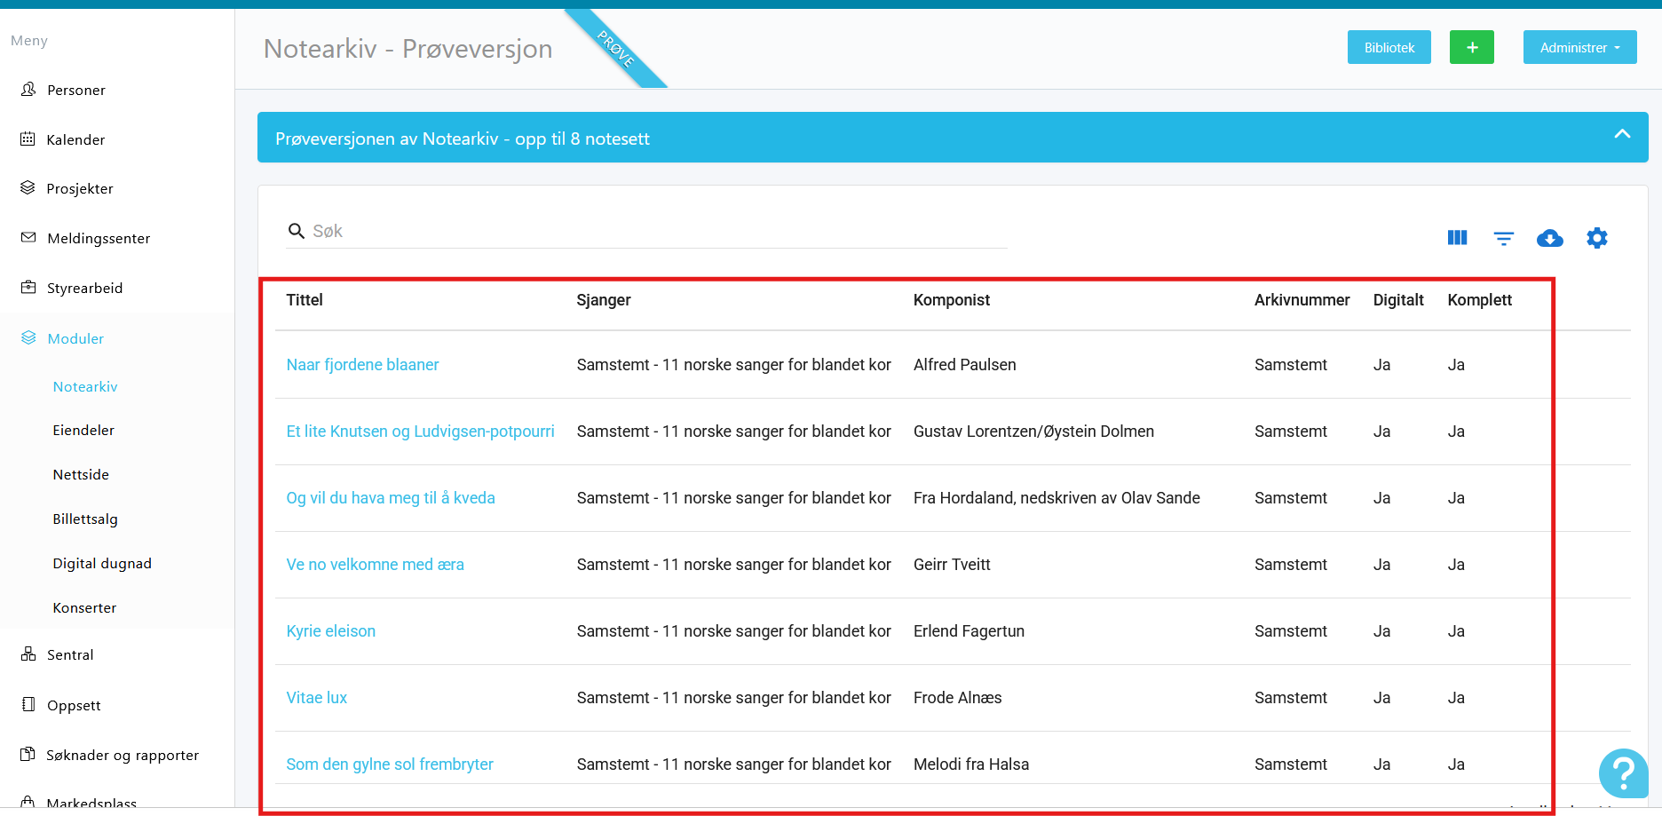Screen dimensions: 1662x816
Task: Collapse the Moduler menu section
Action: (x=75, y=338)
